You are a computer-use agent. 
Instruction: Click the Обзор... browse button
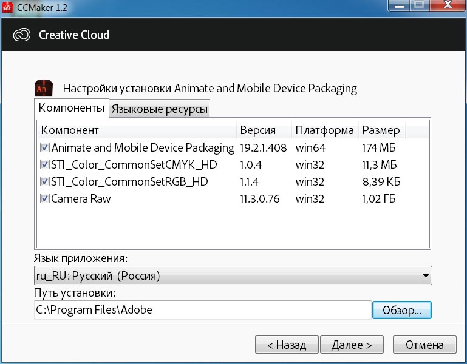coord(402,310)
